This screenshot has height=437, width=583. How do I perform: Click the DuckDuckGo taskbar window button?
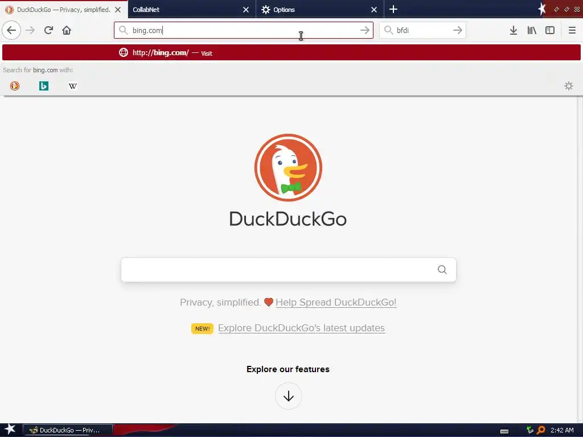pos(68,430)
